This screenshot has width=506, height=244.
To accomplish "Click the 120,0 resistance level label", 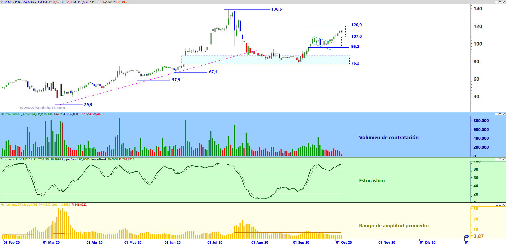I will pos(356,25).
